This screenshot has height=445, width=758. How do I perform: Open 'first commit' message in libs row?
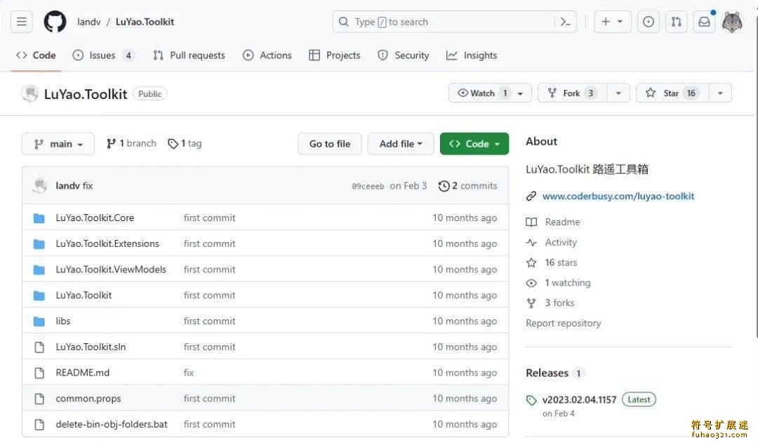click(209, 321)
